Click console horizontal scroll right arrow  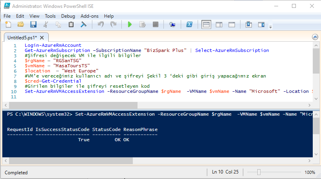pos(309,161)
